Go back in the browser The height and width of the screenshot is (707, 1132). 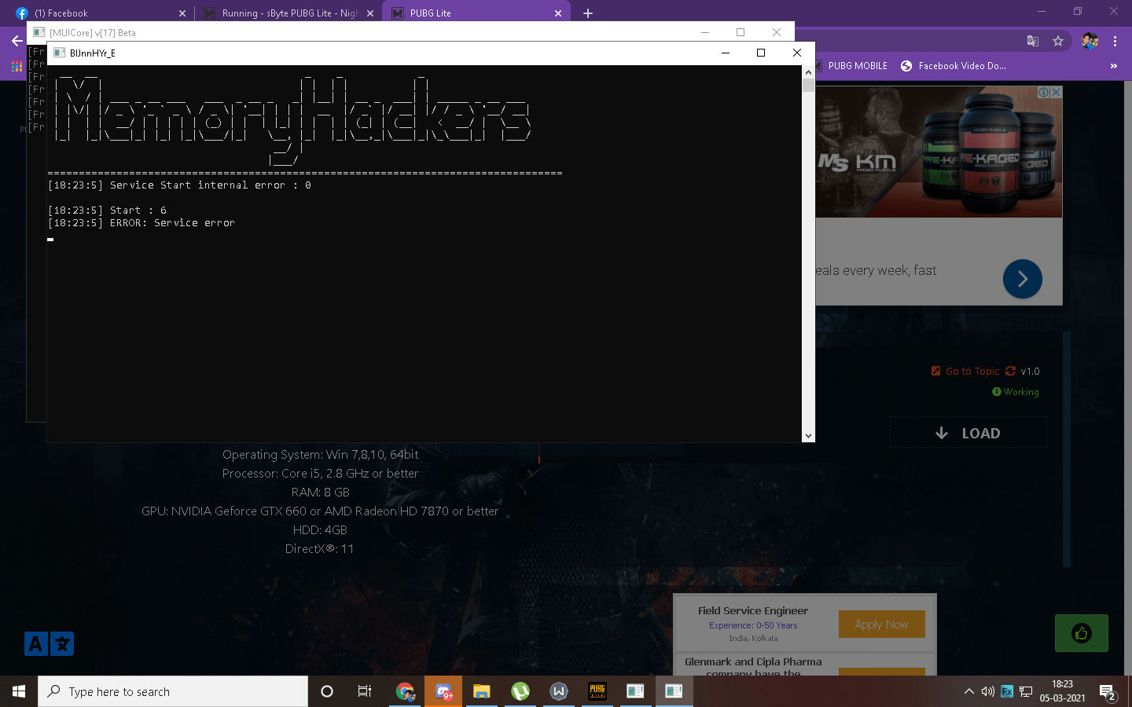[17, 41]
